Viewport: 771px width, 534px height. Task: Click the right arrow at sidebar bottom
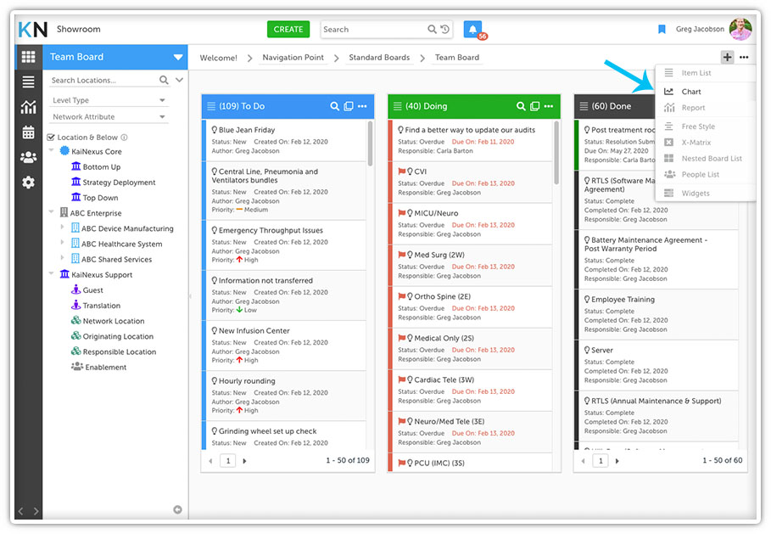[36, 511]
